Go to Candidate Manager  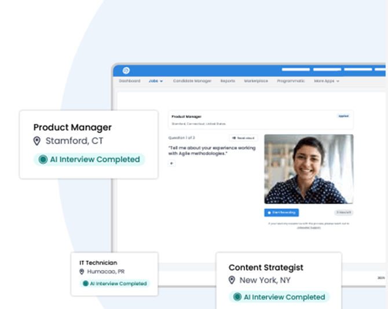tap(192, 81)
